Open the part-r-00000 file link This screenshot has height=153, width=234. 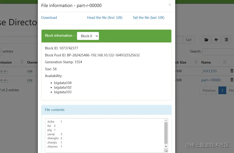point(211,80)
